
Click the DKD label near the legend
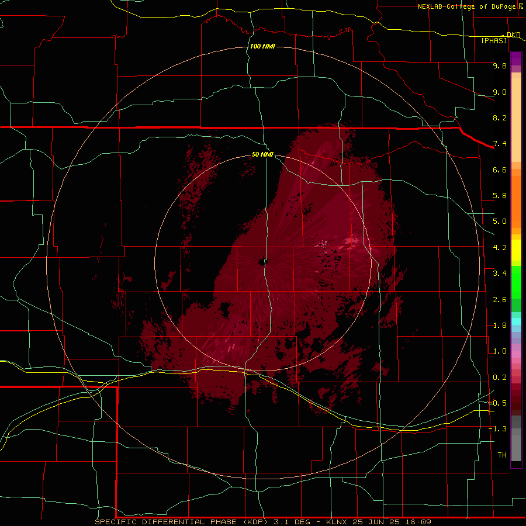click(513, 34)
